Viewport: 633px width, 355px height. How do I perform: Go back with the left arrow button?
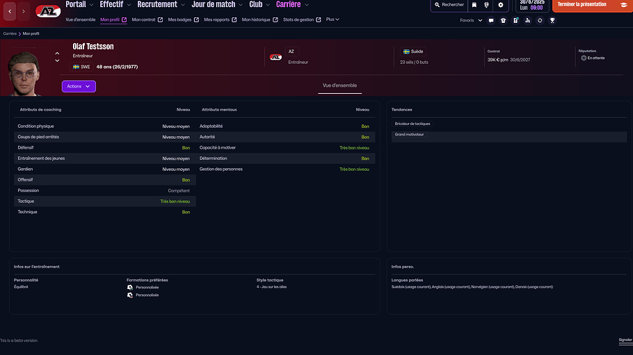pyautogui.click(x=10, y=11)
